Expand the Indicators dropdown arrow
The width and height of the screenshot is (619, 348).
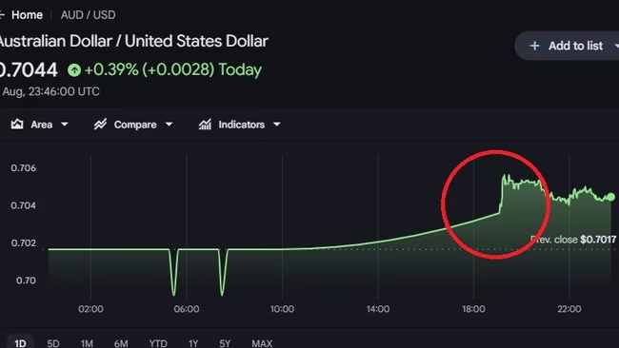pyautogui.click(x=277, y=125)
